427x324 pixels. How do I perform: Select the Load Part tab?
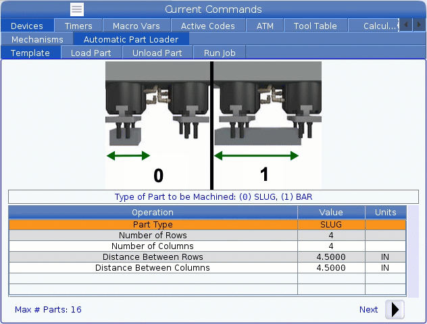91,53
